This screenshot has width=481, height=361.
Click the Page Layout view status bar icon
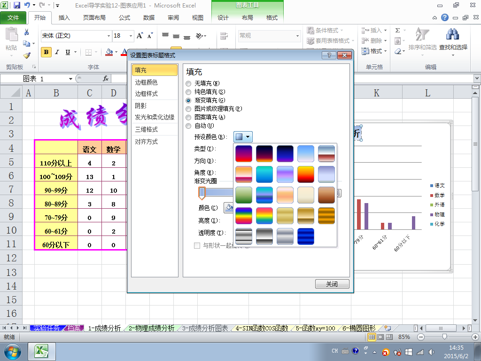point(380,337)
